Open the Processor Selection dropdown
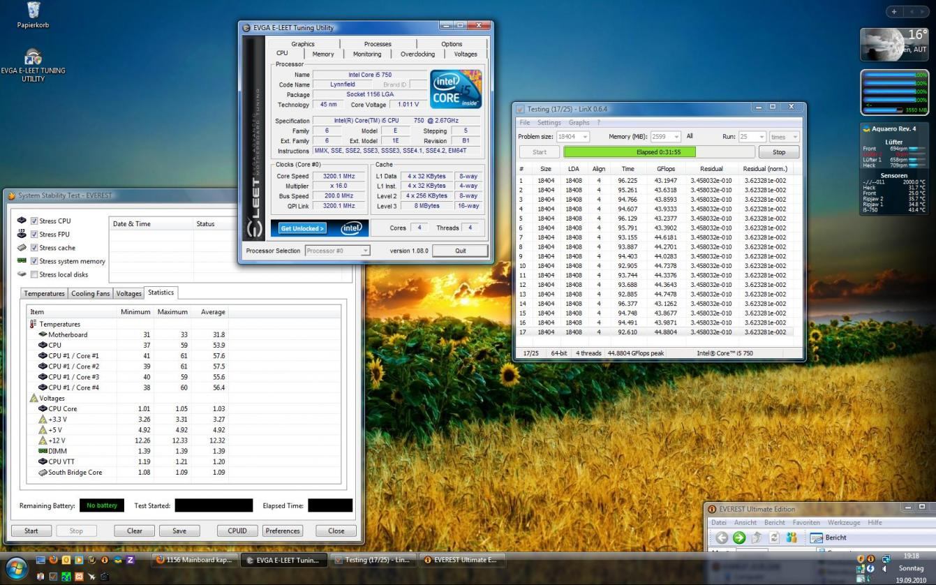 (x=337, y=251)
